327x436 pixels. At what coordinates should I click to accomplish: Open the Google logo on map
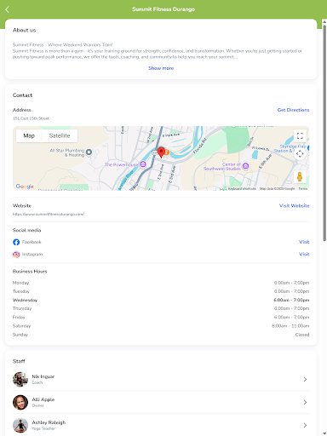point(25,186)
